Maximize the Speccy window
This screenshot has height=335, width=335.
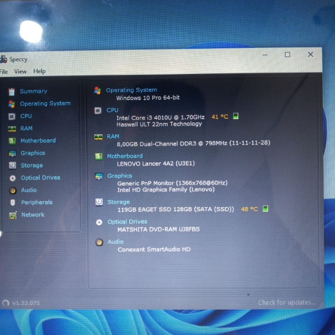[288, 54]
